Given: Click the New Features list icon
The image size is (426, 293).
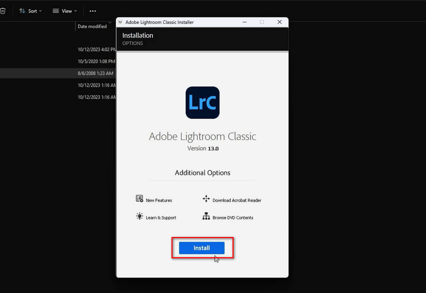Looking at the screenshot, I should [x=140, y=199].
